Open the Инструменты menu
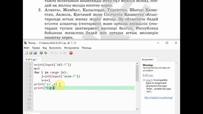 point(72,48)
